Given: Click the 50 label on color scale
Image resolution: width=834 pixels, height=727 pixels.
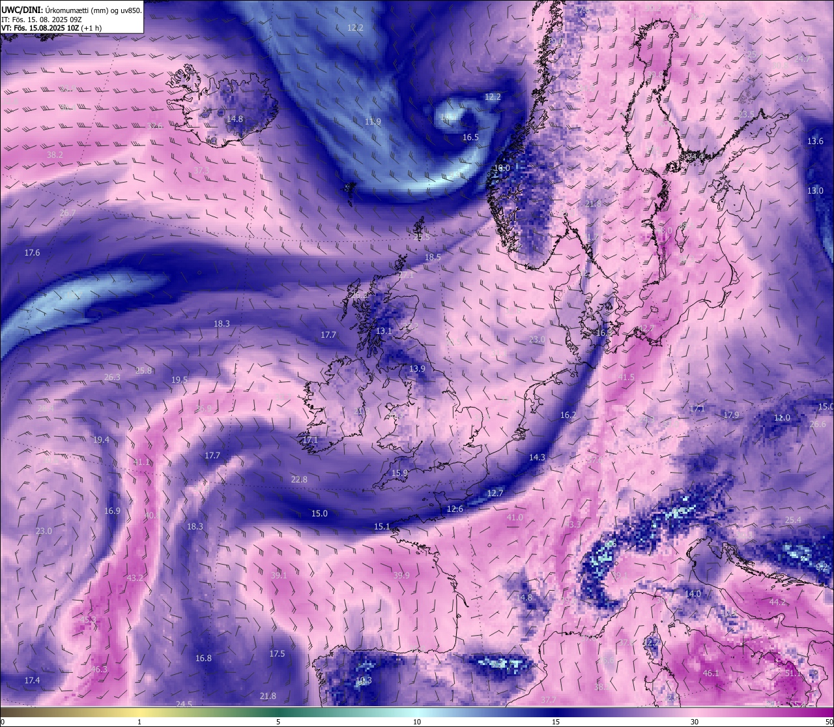Looking at the screenshot, I should (x=829, y=722).
